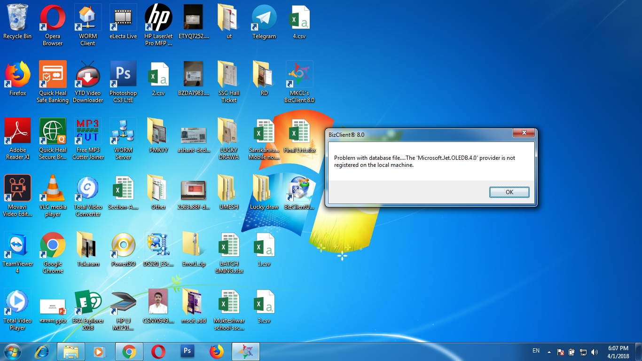The height and width of the screenshot is (361, 642).
Task: Select the Movavi Video Editor shortcut
Action: coord(17,196)
